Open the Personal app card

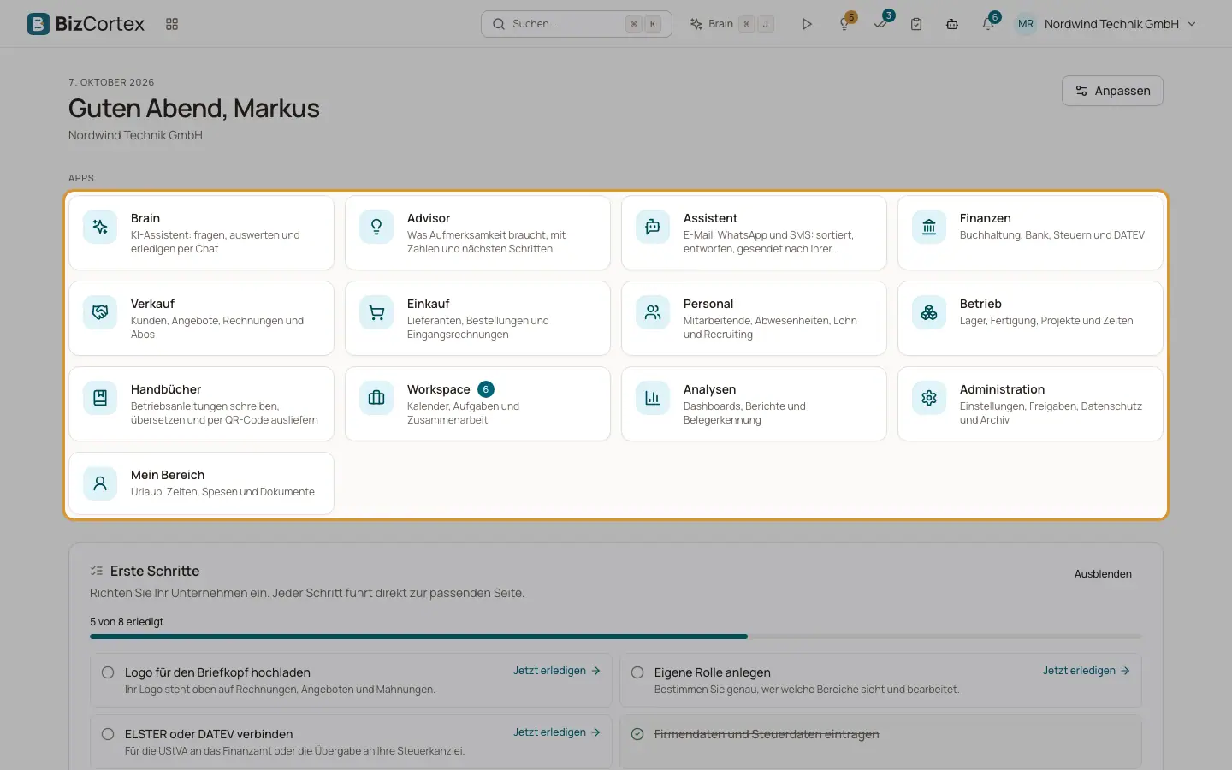(754, 318)
